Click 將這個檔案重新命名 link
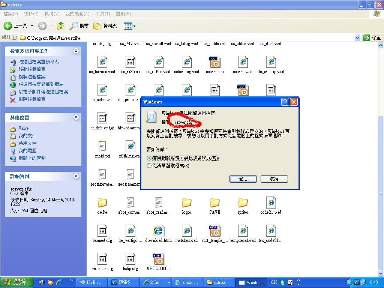 coord(39,62)
